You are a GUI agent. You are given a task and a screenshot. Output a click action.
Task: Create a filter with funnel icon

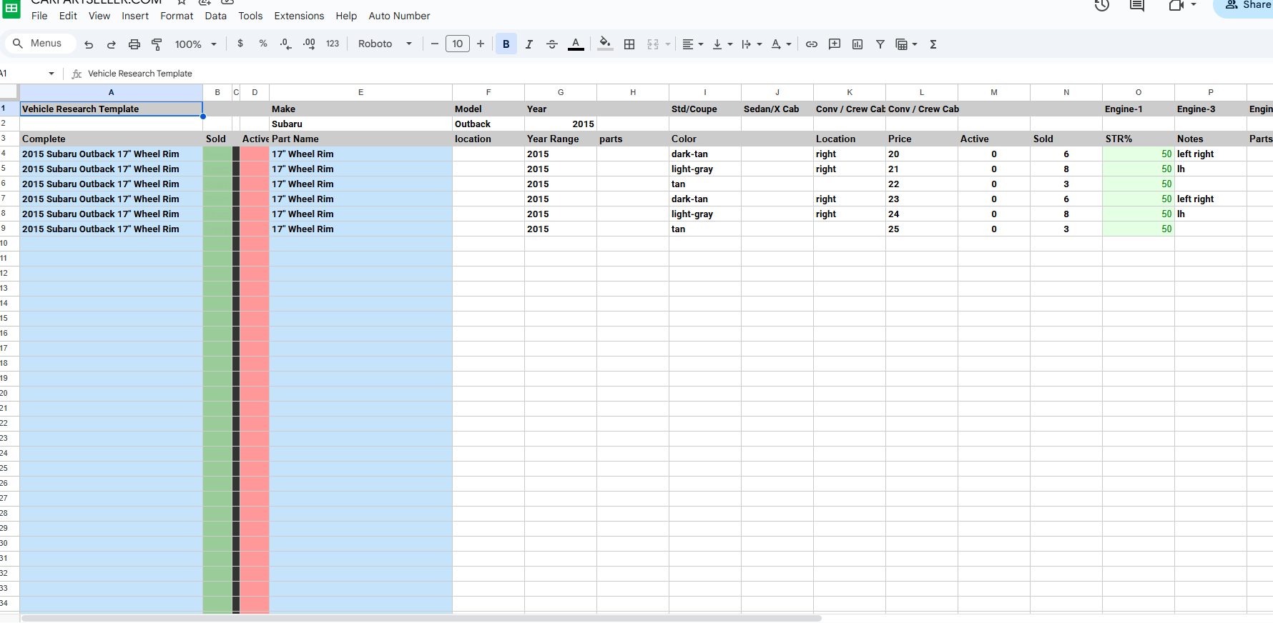880,44
